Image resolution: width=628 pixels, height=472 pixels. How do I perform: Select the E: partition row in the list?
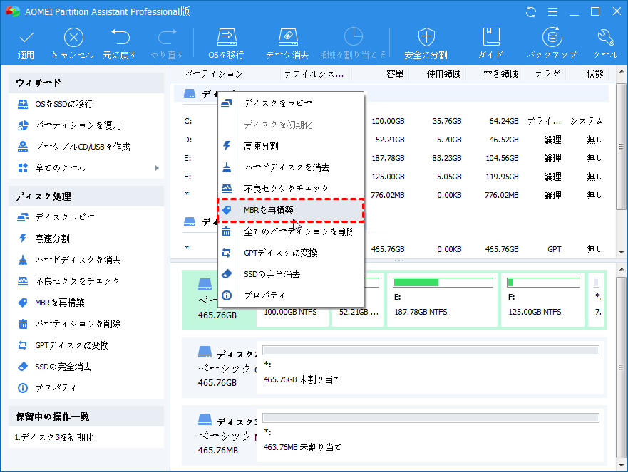pyautogui.click(x=392, y=158)
